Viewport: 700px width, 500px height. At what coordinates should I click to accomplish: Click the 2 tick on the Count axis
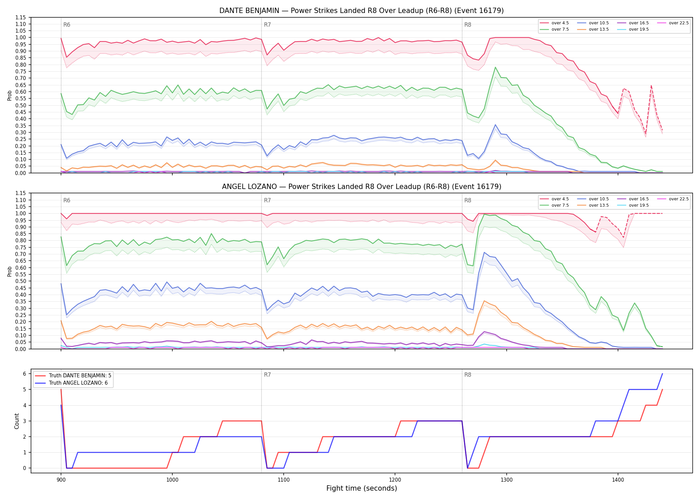click(x=24, y=437)
